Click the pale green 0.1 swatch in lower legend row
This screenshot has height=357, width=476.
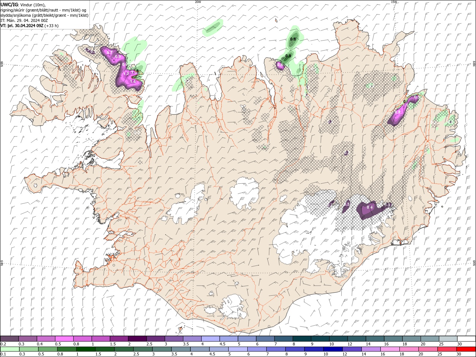9,349
